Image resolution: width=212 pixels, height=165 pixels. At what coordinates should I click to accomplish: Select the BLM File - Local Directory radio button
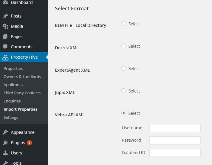[124, 24]
